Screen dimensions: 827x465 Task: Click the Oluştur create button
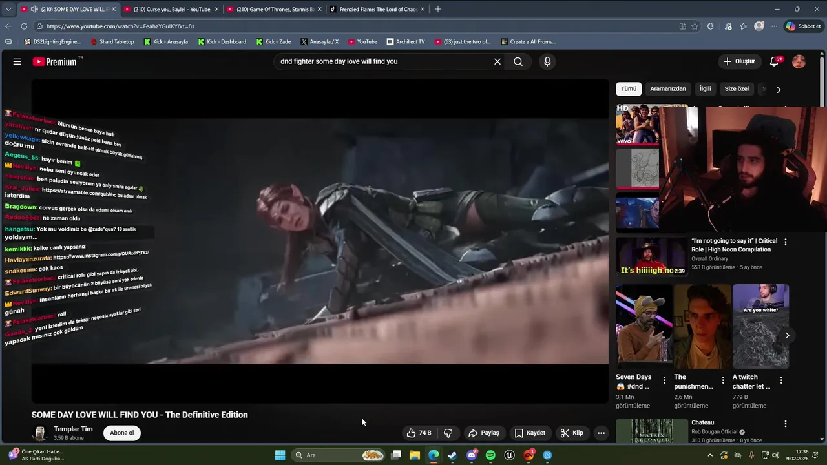739,61
